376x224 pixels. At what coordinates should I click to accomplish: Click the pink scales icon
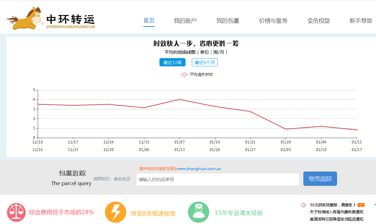pyautogui.click(x=16, y=213)
